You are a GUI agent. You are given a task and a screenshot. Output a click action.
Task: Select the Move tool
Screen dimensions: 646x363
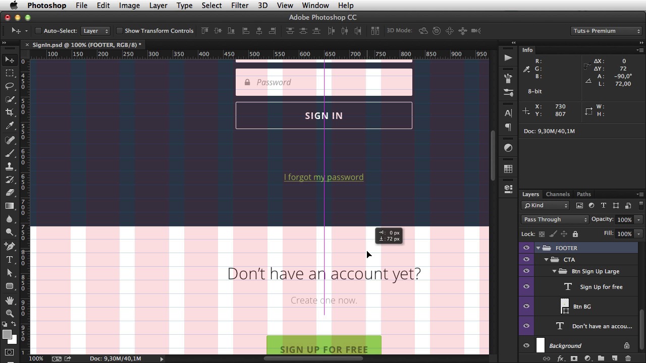coord(10,60)
